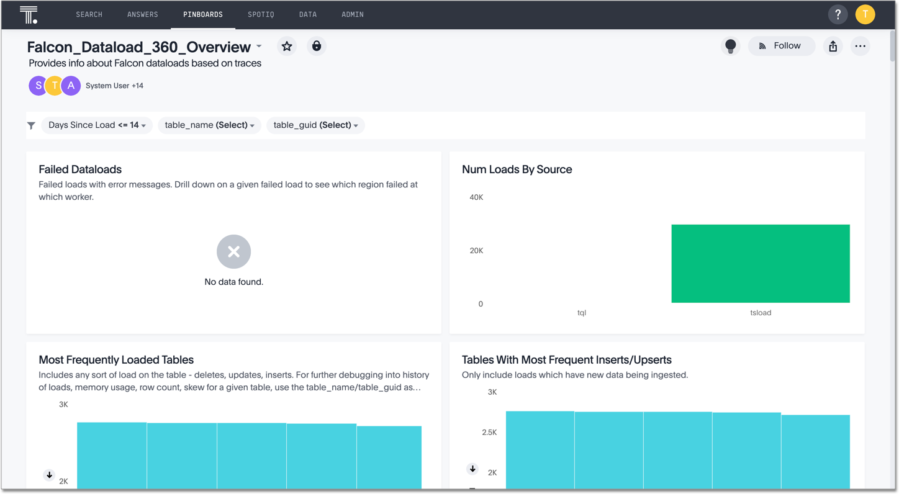This screenshot has width=899, height=494.
Task: Switch to the Search tab
Action: coord(89,15)
